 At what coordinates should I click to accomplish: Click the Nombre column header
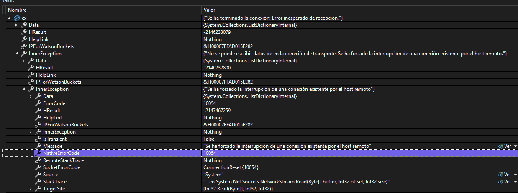coord(17,10)
